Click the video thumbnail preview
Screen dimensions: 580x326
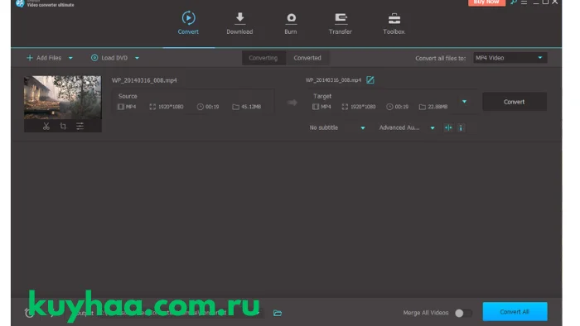(62, 98)
